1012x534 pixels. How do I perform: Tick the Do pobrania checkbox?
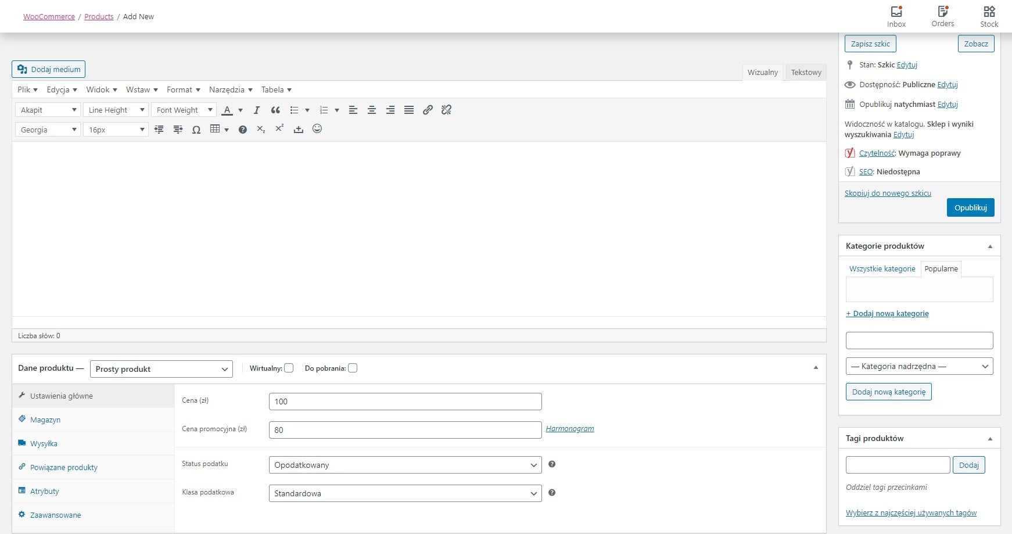point(353,368)
